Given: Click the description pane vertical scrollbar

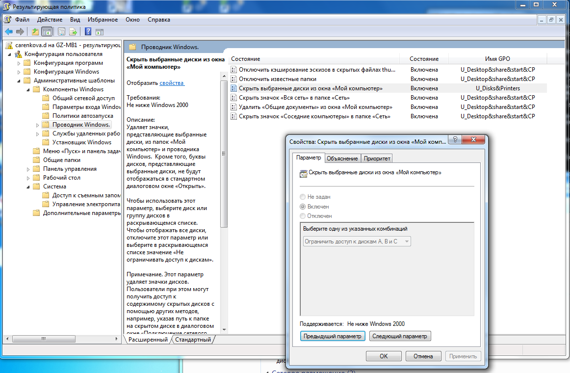Looking at the screenshot, I should pyautogui.click(x=224, y=196).
